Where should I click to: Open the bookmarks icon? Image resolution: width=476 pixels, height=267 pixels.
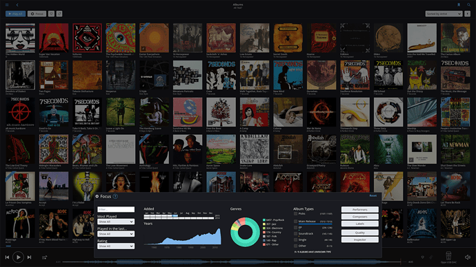pos(459,5)
